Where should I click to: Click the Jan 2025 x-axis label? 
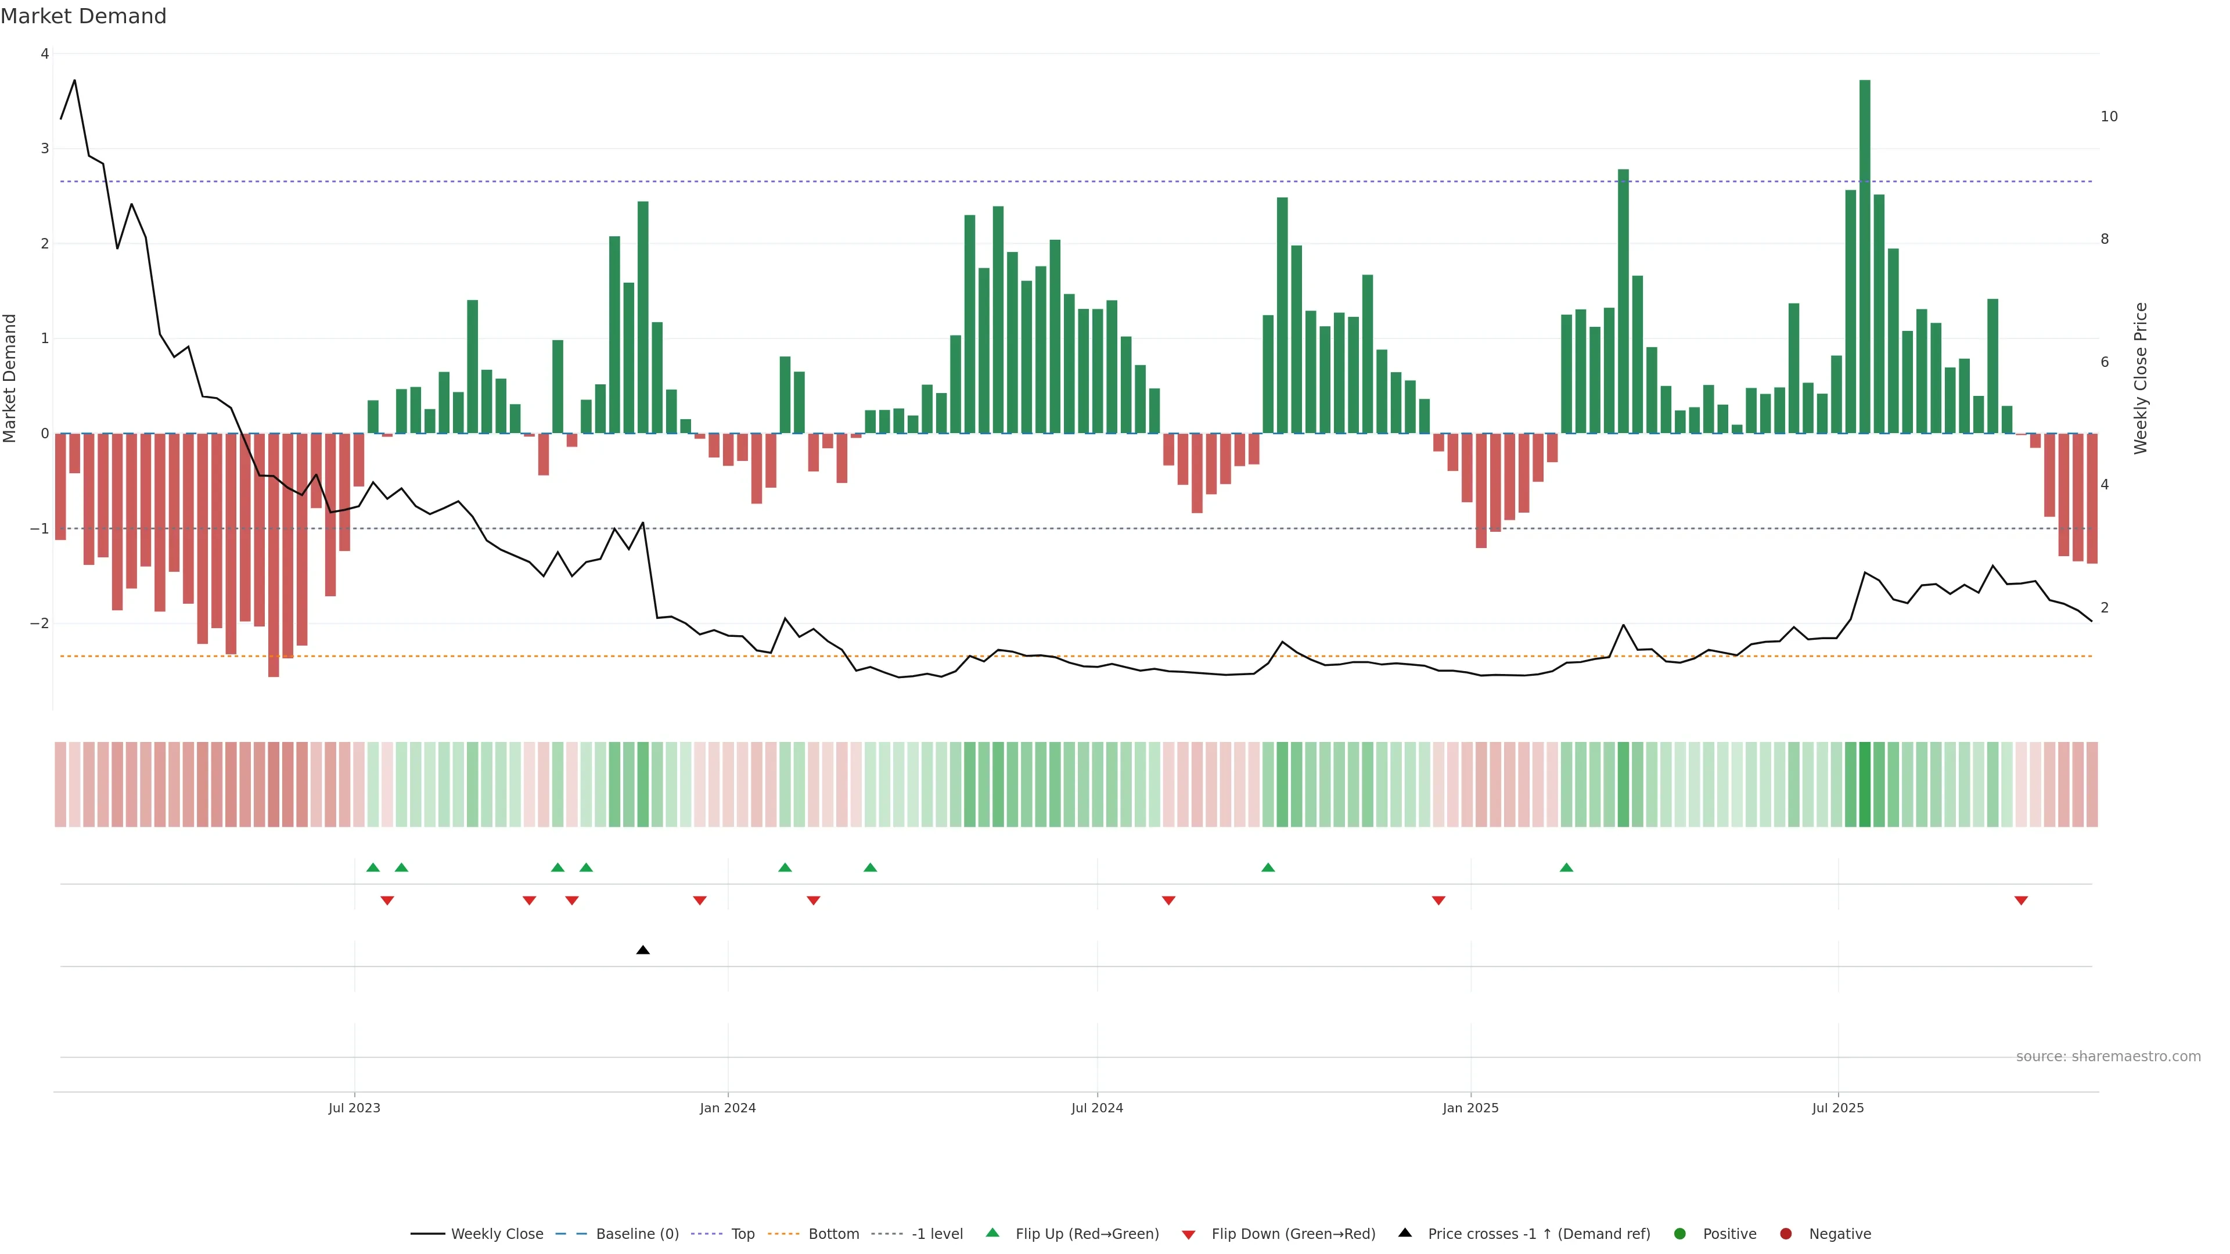1470,1108
